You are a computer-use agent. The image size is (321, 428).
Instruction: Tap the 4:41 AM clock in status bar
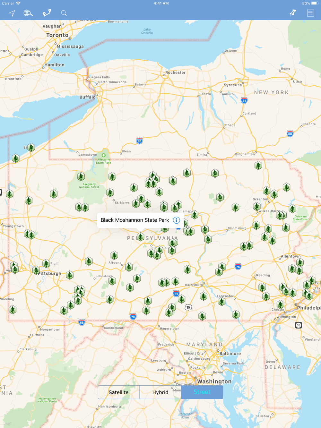click(x=161, y=3)
